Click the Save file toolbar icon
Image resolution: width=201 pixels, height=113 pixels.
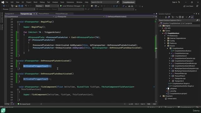tap(19, 6)
